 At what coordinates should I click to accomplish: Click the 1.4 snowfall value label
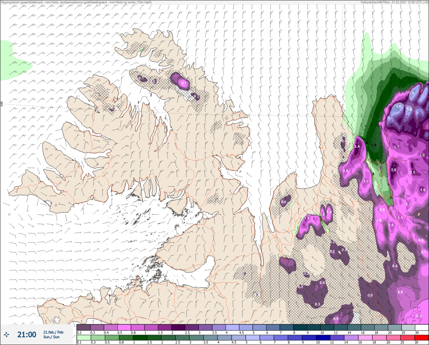[366, 181]
